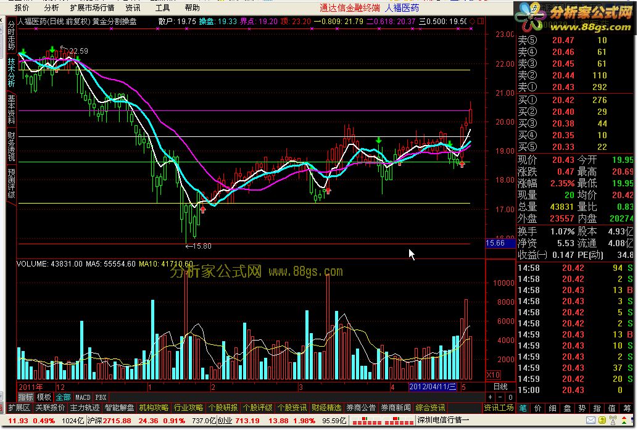Click the antenna signal status icon
The width and height of the screenshot is (638, 430).
point(613,420)
